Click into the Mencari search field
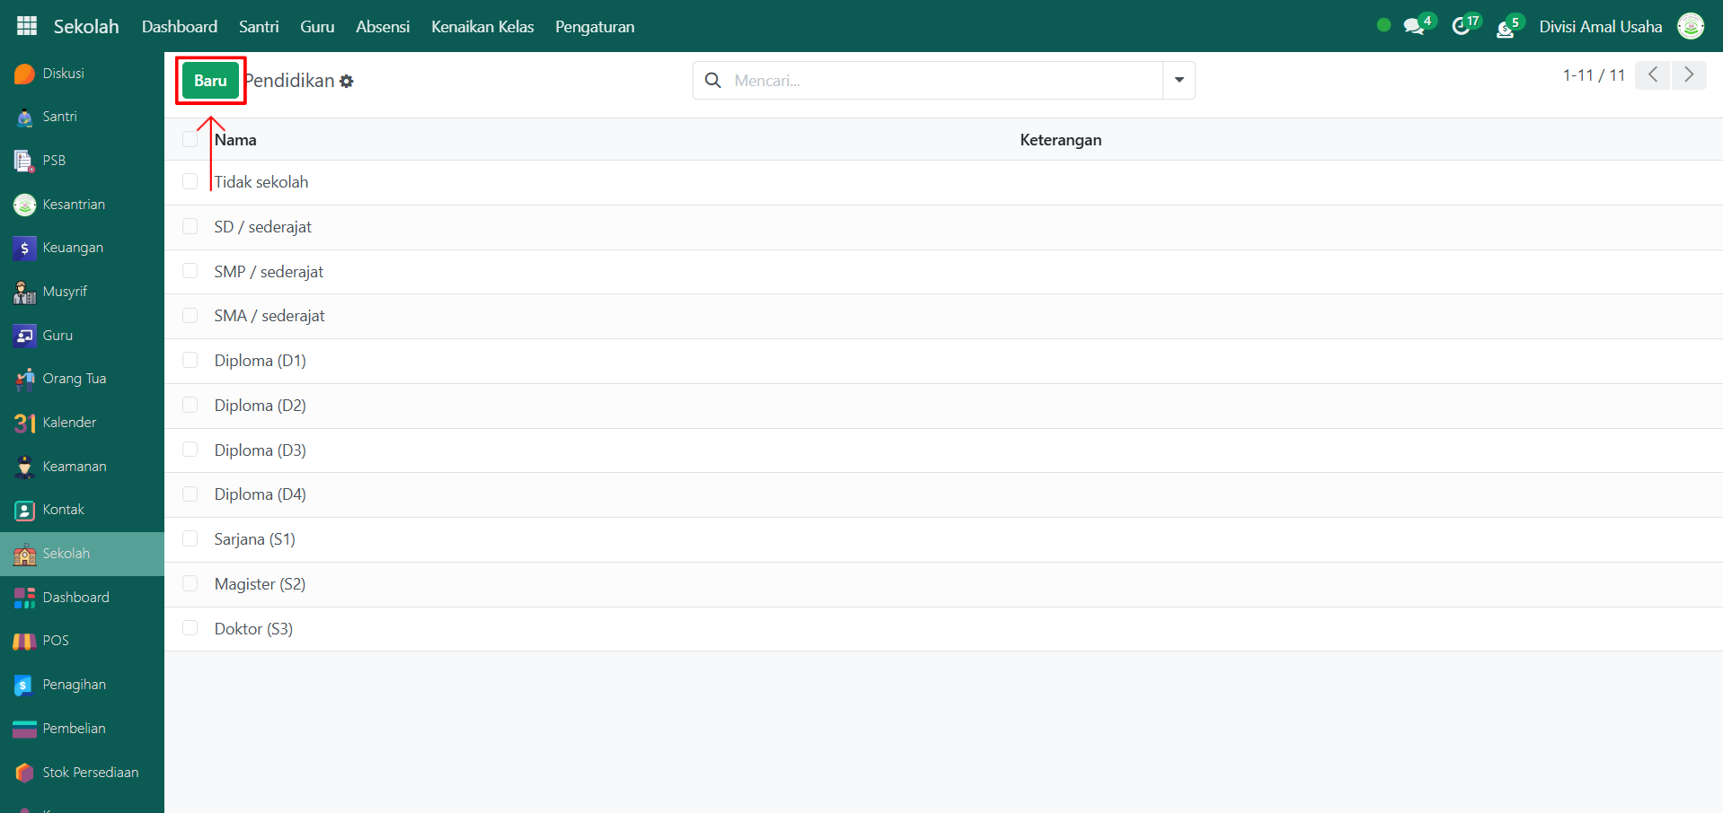Image resolution: width=1723 pixels, height=813 pixels. click(x=943, y=81)
